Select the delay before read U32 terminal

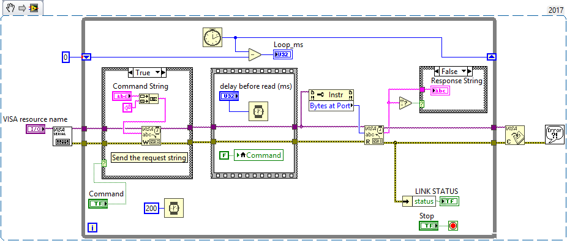pos(229,96)
